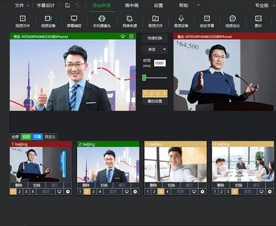Open the 专业版 edition dropdown
The image size is (276, 226).
click(264, 5)
